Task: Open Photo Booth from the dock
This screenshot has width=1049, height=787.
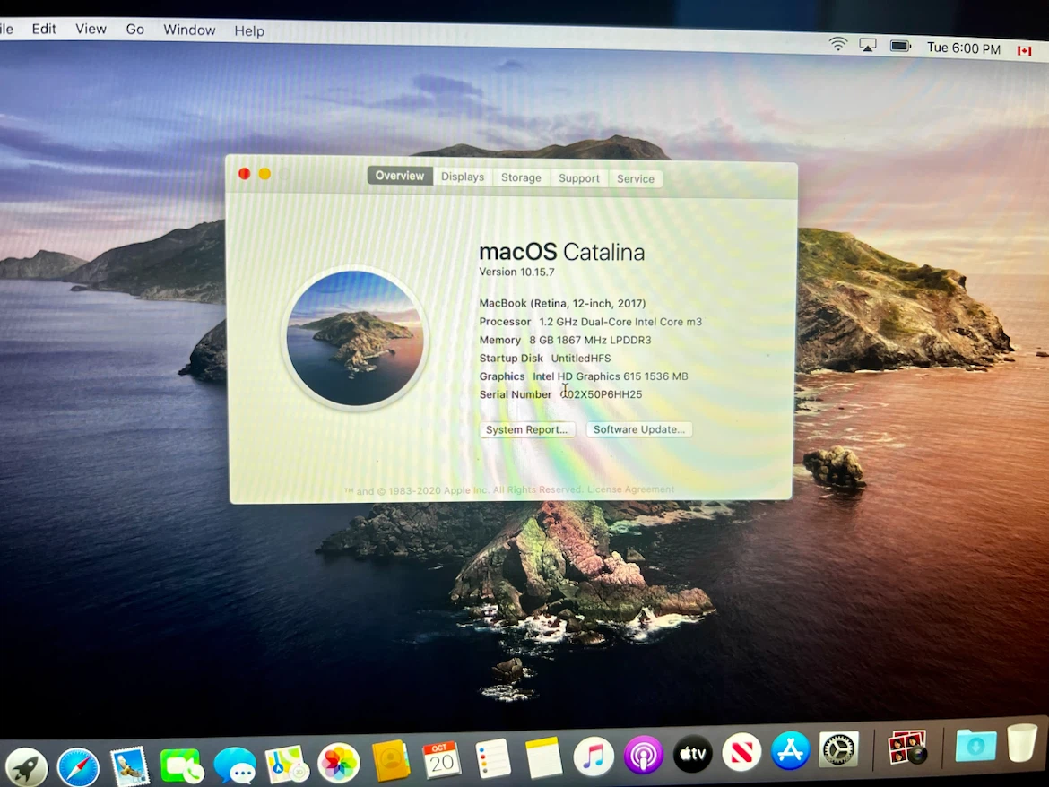Action: [x=907, y=748]
